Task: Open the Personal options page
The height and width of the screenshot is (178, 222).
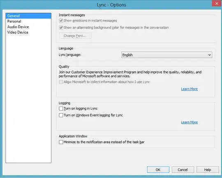Action: coord(28,21)
